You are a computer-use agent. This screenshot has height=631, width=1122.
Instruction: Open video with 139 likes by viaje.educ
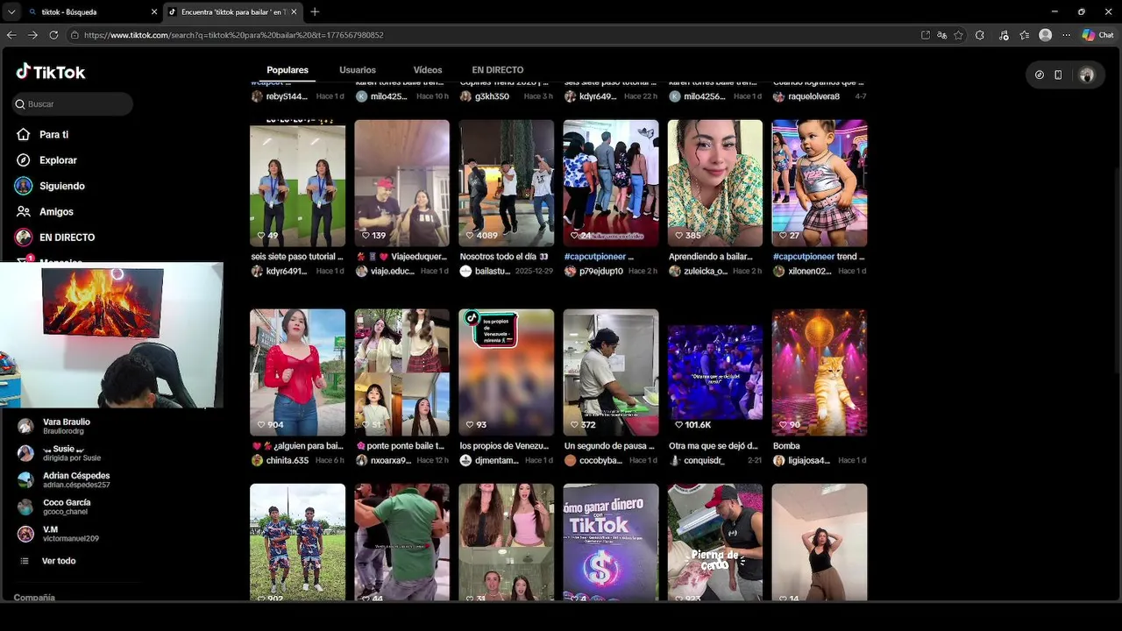pyautogui.click(x=401, y=183)
